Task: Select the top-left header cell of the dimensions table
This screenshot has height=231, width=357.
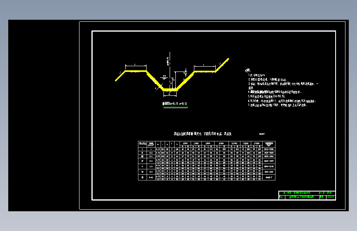Action: 142,144
